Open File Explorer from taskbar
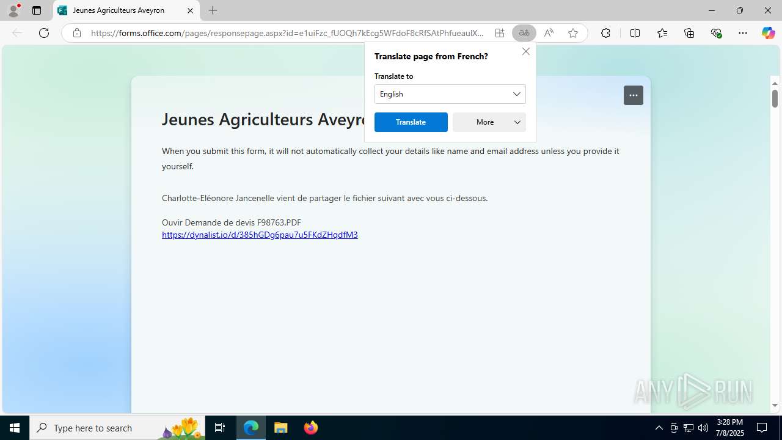782x440 pixels. coord(281,428)
